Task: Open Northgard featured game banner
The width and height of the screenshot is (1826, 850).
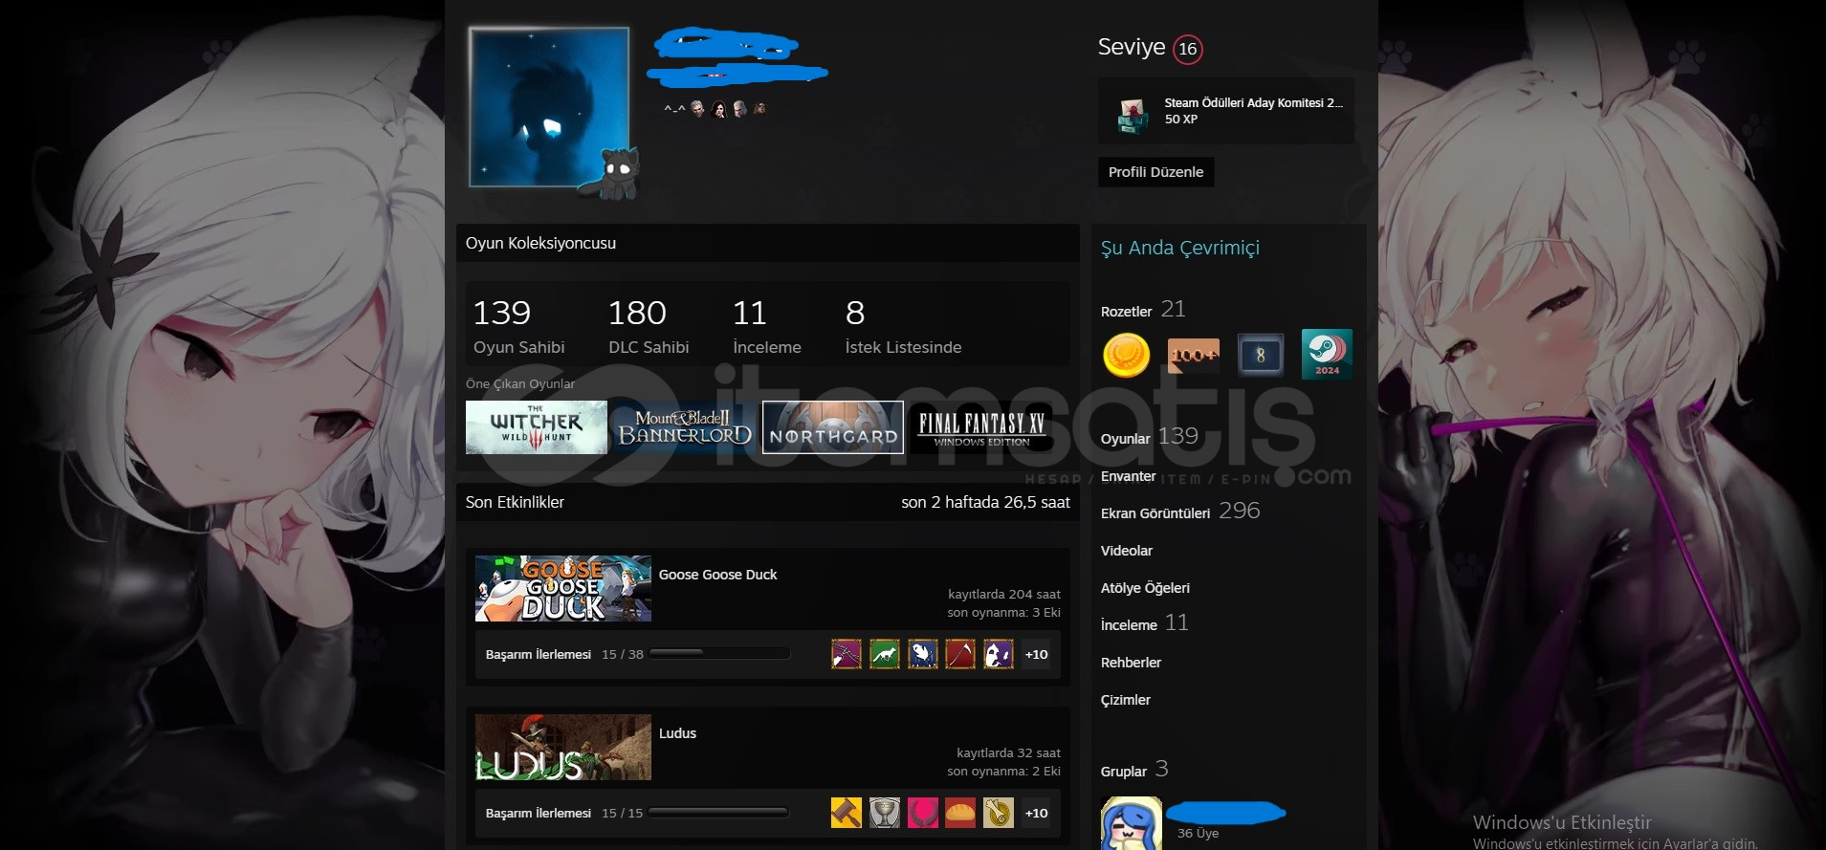Action: (x=833, y=427)
